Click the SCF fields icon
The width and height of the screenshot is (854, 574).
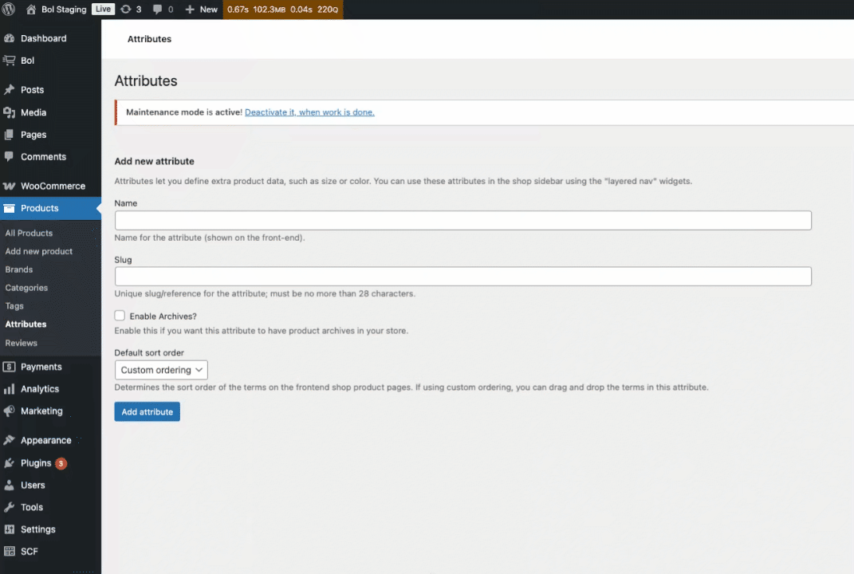pyautogui.click(x=10, y=551)
